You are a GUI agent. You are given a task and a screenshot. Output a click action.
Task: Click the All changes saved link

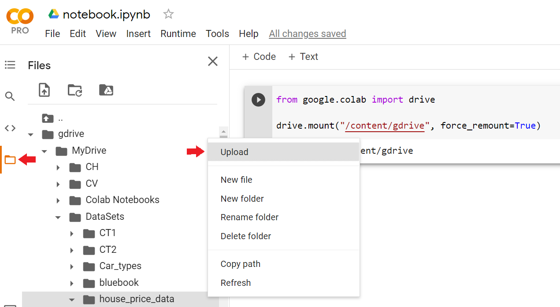[x=307, y=33]
